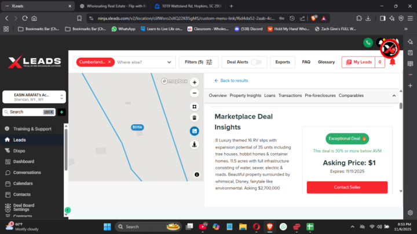
Task: Click the map info icon
Action: point(197,174)
